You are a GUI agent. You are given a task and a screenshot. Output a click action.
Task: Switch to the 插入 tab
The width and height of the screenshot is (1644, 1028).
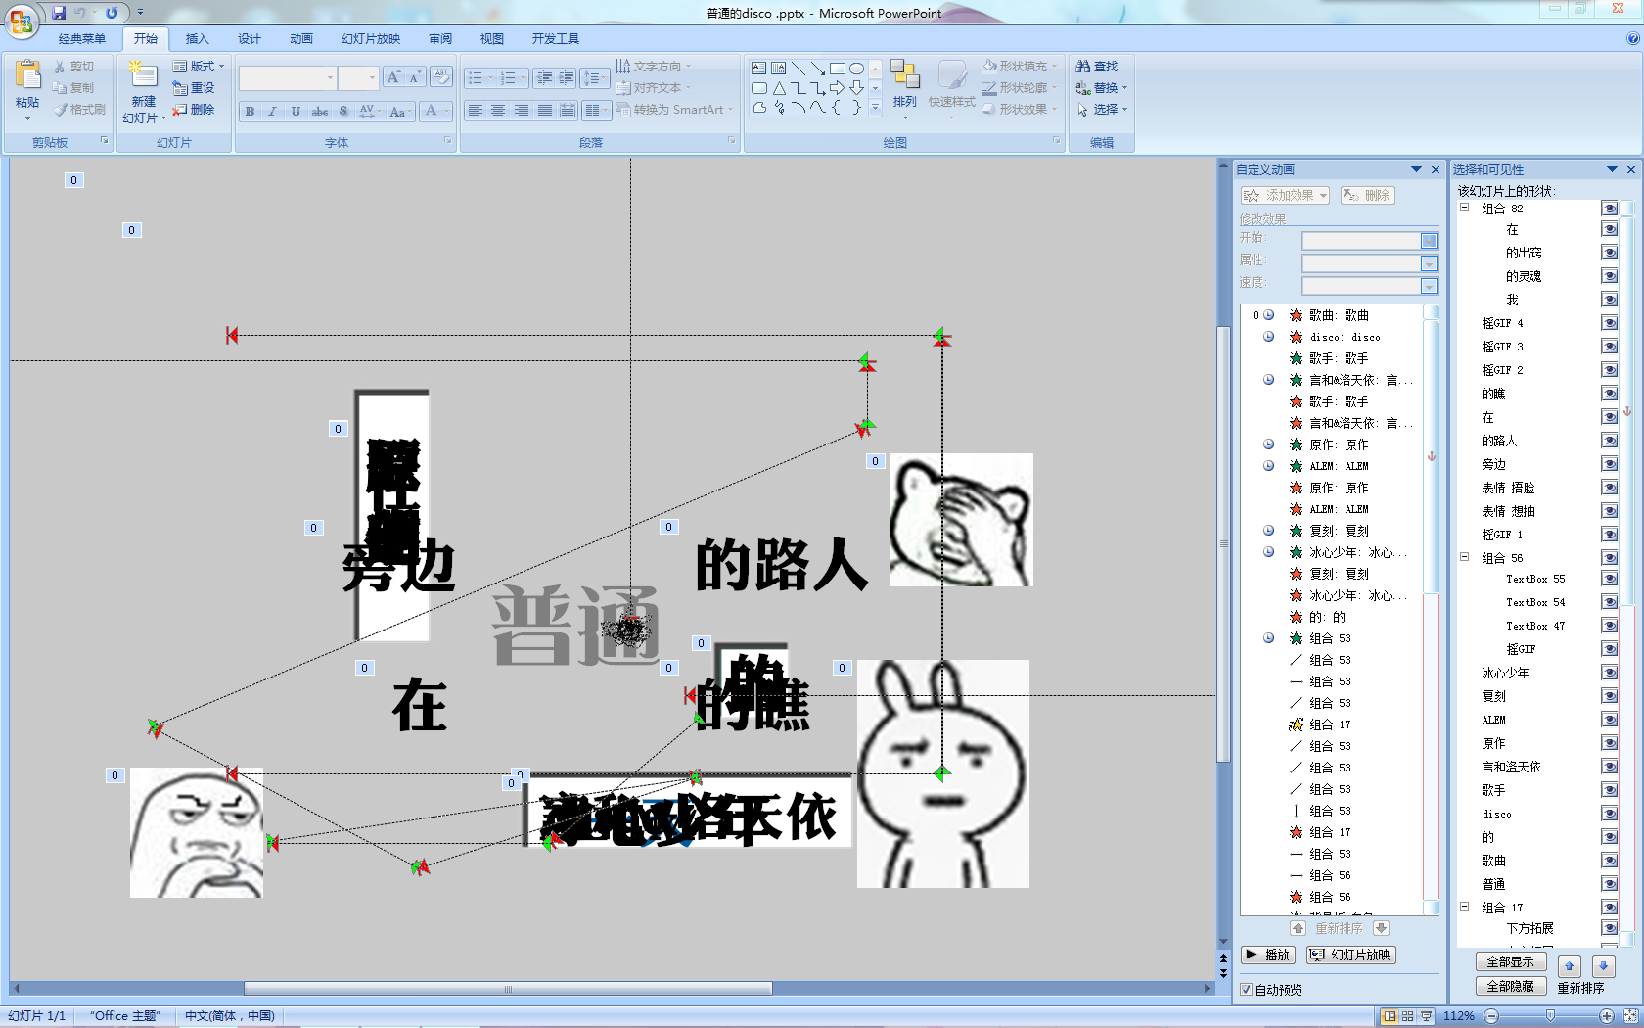(197, 39)
